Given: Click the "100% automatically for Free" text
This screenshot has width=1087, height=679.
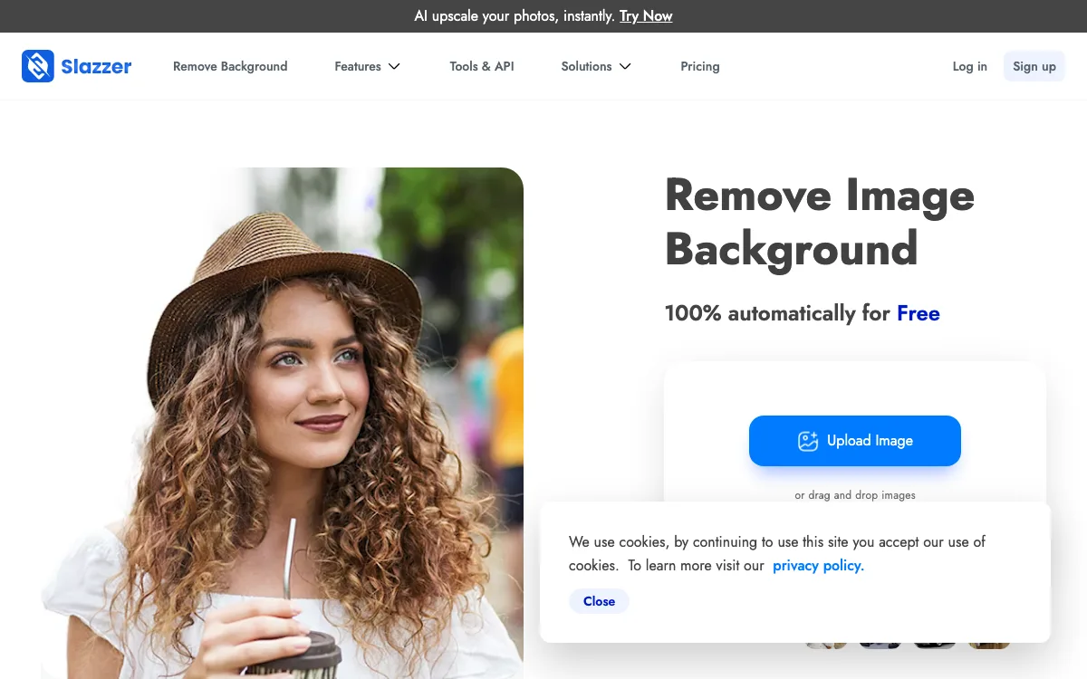Looking at the screenshot, I should coord(803,313).
